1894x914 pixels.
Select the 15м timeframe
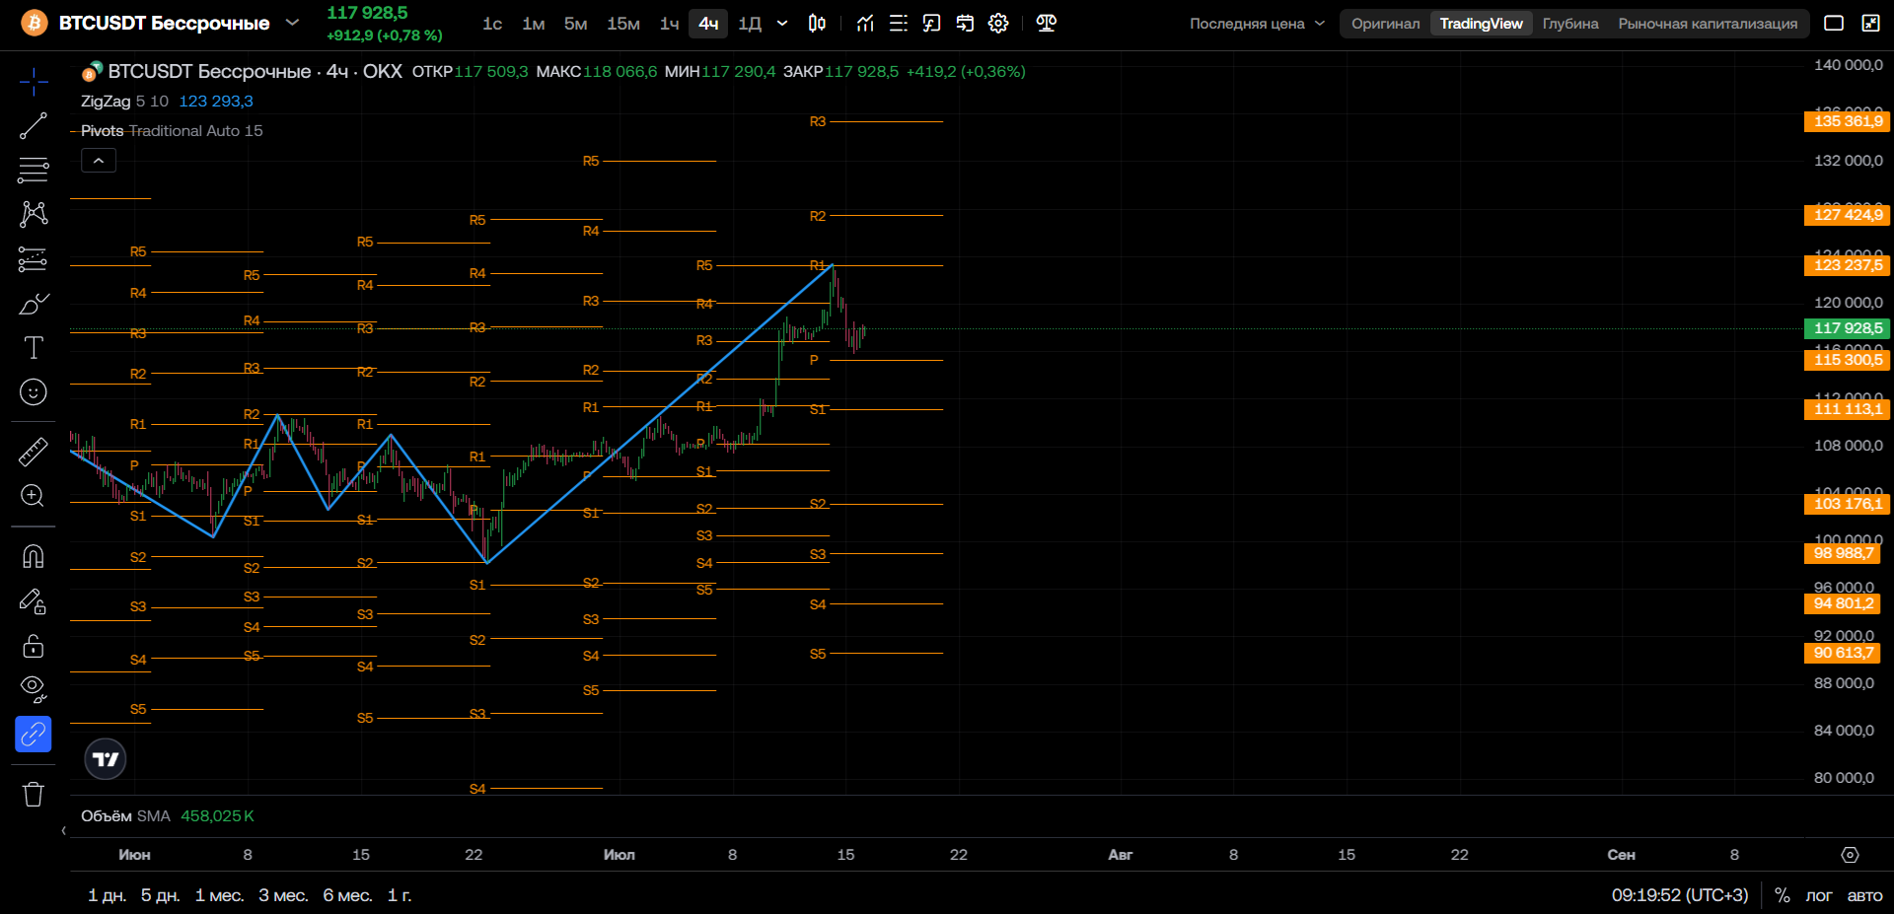point(622,24)
